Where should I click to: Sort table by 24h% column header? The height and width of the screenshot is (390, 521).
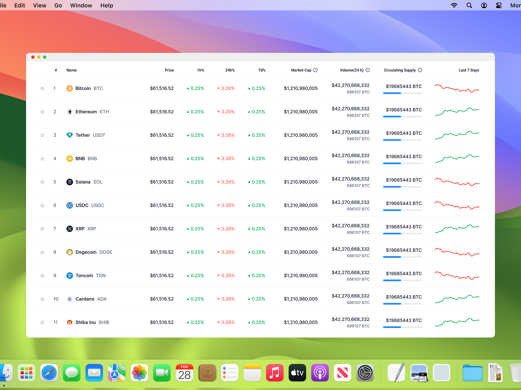pyautogui.click(x=230, y=70)
